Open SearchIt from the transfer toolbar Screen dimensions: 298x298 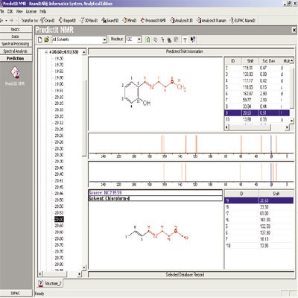click(x=110, y=20)
